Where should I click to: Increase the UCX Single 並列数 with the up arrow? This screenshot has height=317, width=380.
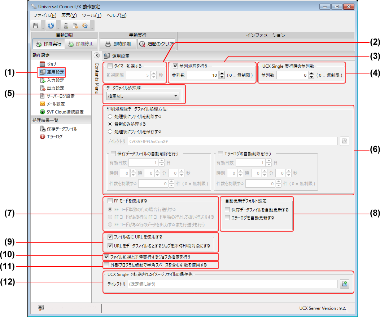pyautogui.click(x=311, y=73)
